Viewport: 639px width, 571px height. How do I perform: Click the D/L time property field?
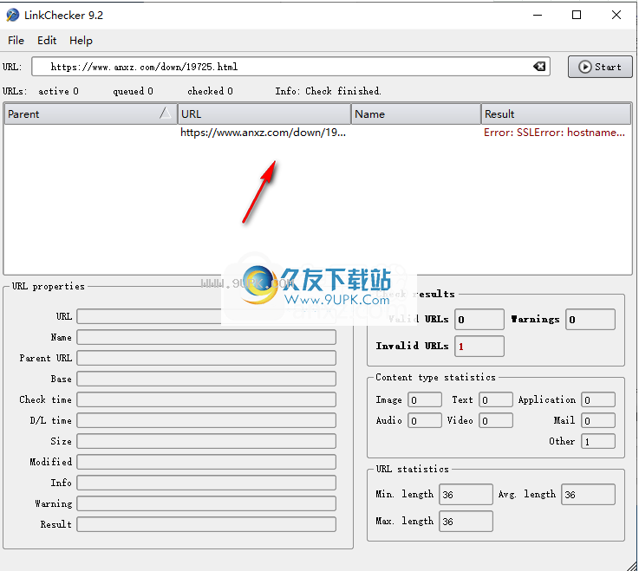(x=206, y=420)
